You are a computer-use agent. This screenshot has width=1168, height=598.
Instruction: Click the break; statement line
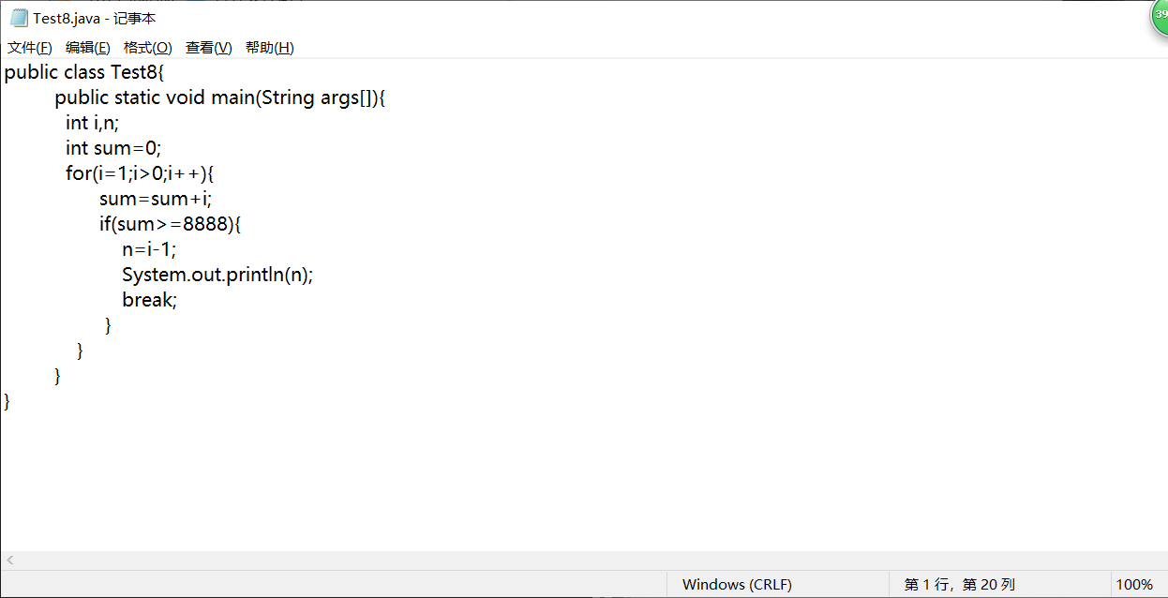pyautogui.click(x=149, y=300)
